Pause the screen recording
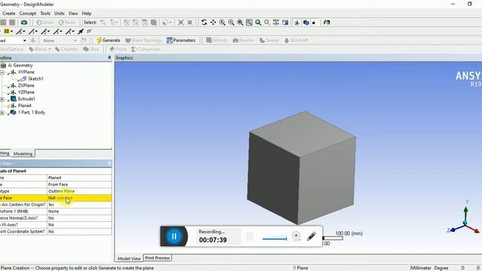Viewport: 482px width, 271px height. pyautogui.click(x=174, y=236)
